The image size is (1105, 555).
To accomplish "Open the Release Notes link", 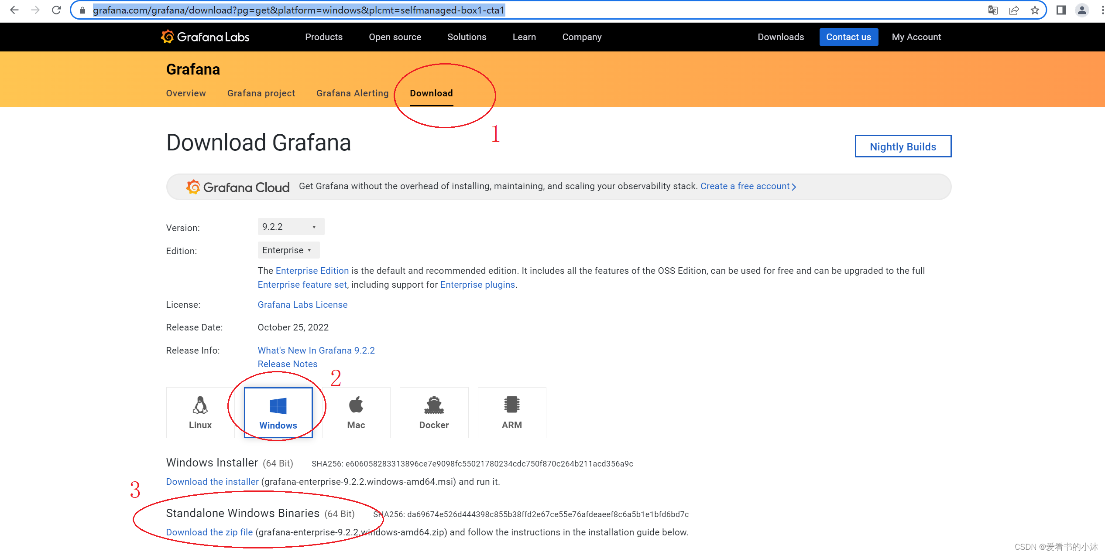I will [288, 364].
